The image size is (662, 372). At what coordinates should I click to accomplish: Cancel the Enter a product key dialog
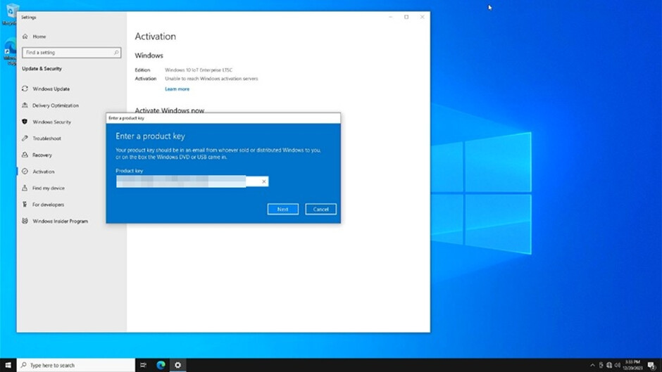click(321, 209)
